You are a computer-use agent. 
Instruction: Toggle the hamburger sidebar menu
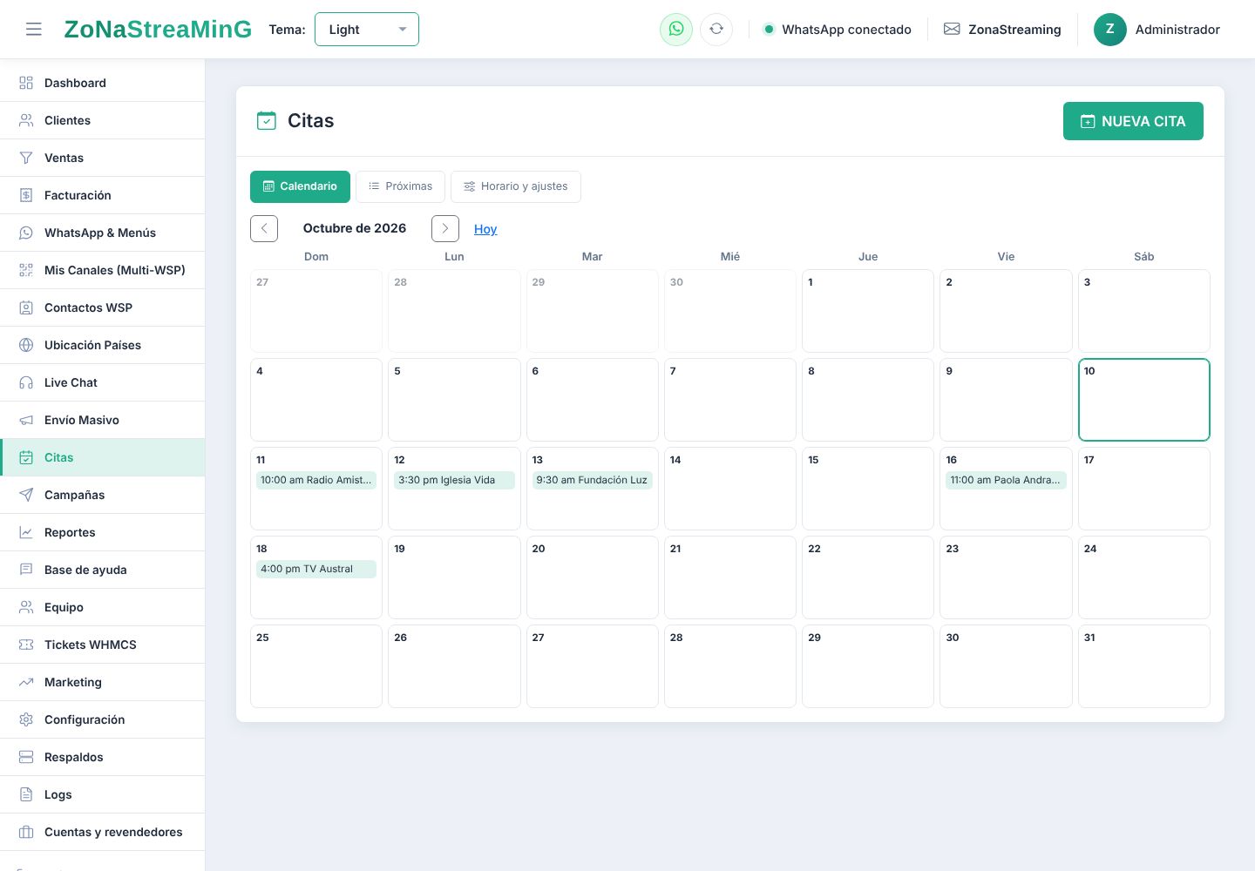tap(34, 30)
